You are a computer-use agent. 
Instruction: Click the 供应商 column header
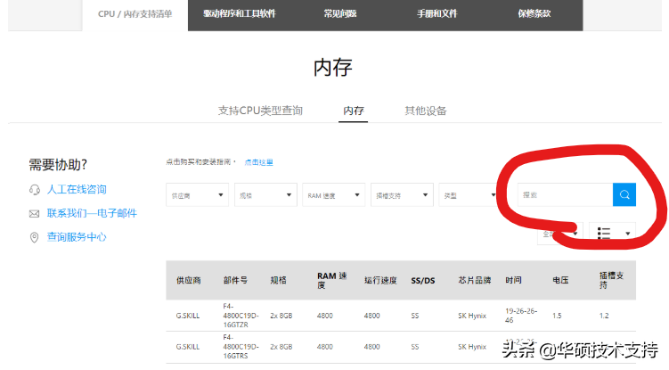coord(189,280)
